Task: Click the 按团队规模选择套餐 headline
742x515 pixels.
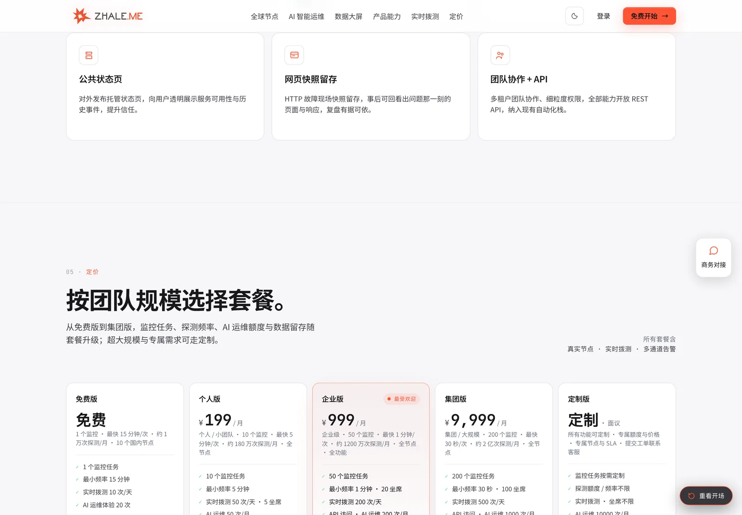Action: pyautogui.click(x=176, y=300)
